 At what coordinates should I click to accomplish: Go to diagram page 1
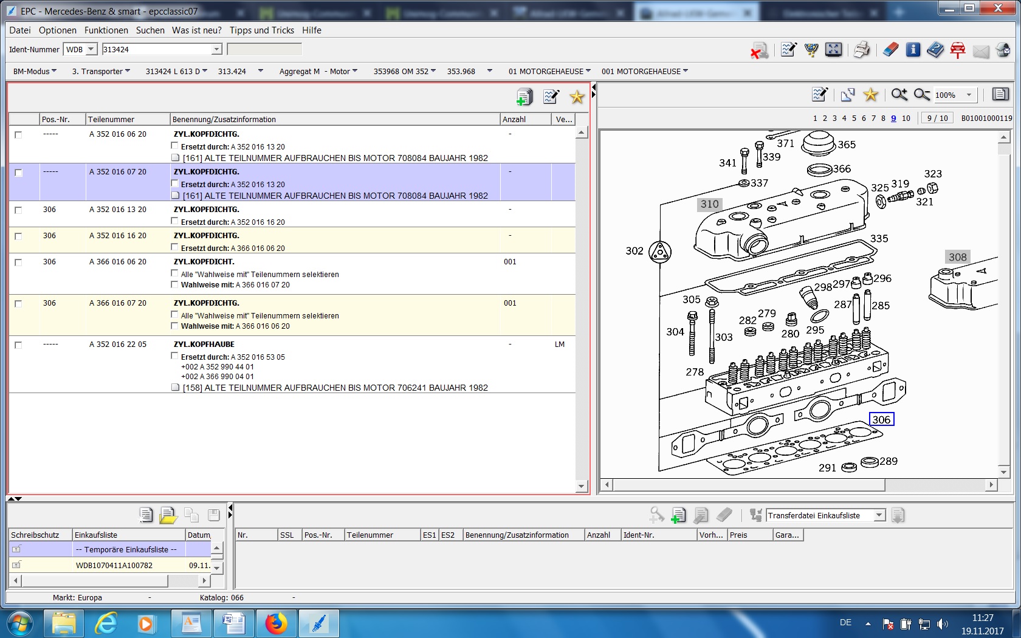tap(815, 118)
